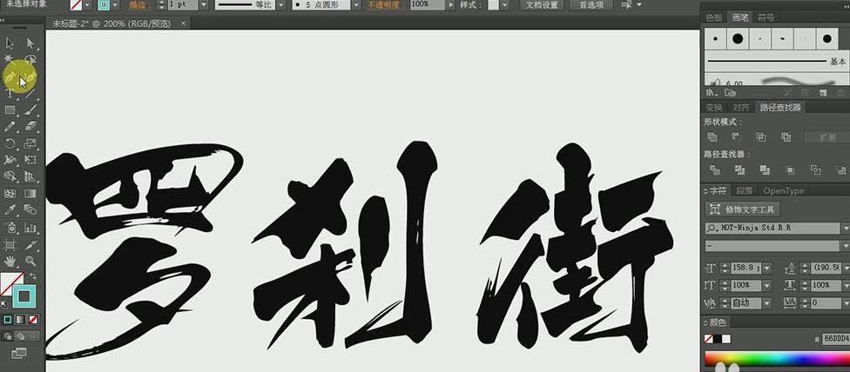Select the Direct Selection tool
The height and width of the screenshot is (372, 850).
point(30,43)
